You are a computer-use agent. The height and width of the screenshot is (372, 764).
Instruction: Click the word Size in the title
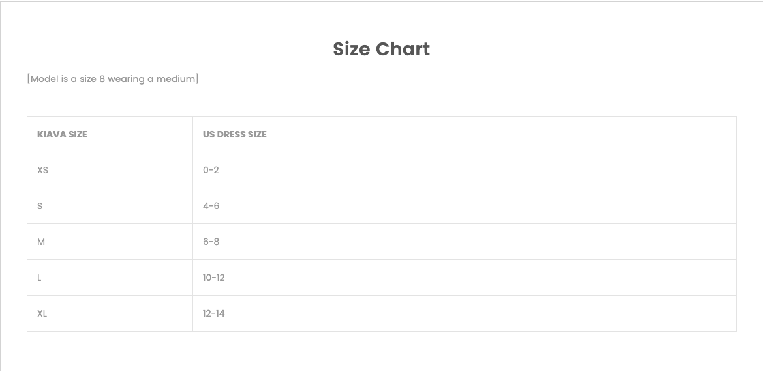pos(351,49)
